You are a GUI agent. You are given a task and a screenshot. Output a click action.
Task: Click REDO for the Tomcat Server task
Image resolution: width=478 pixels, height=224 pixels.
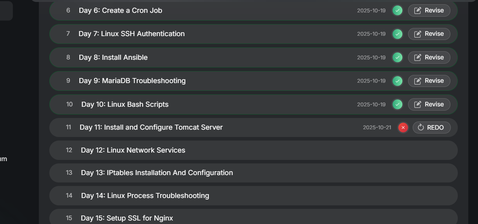click(431, 127)
